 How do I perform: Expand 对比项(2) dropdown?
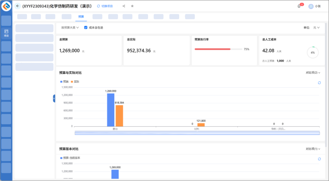click(x=313, y=73)
